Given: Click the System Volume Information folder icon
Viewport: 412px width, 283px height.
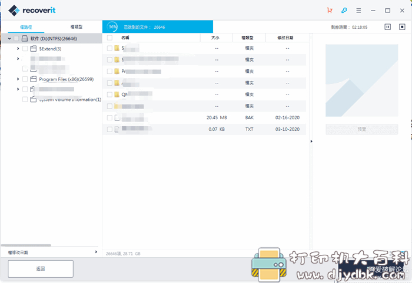Looking at the screenshot, I should point(34,99).
